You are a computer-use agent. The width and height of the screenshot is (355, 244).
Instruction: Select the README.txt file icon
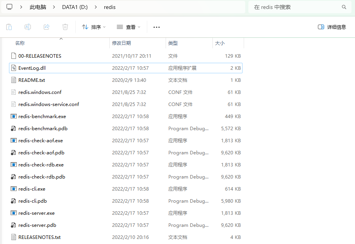[14, 80]
